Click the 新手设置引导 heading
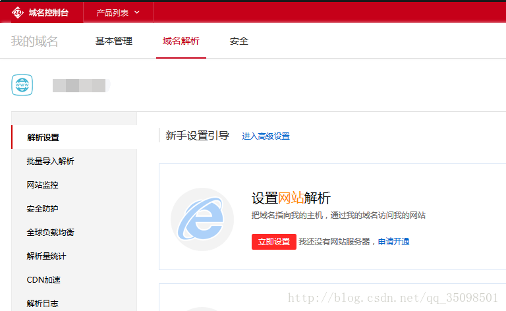 (x=197, y=136)
